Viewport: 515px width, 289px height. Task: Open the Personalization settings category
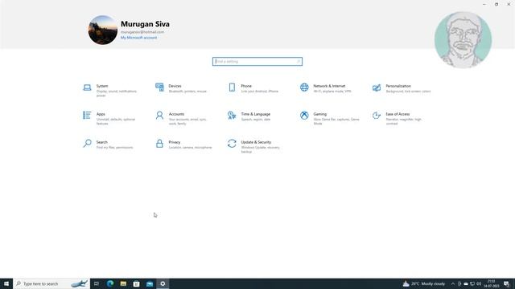click(402, 88)
